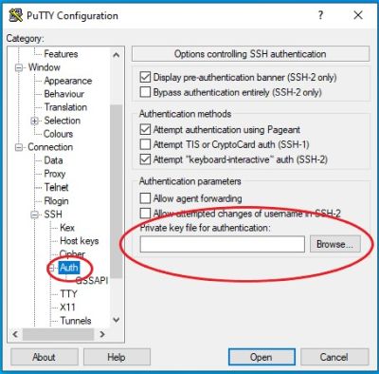Viewport: 379px width, 374px height.
Task: Click the vertical scrollbar thumb in category tree
Action: [117, 192]
